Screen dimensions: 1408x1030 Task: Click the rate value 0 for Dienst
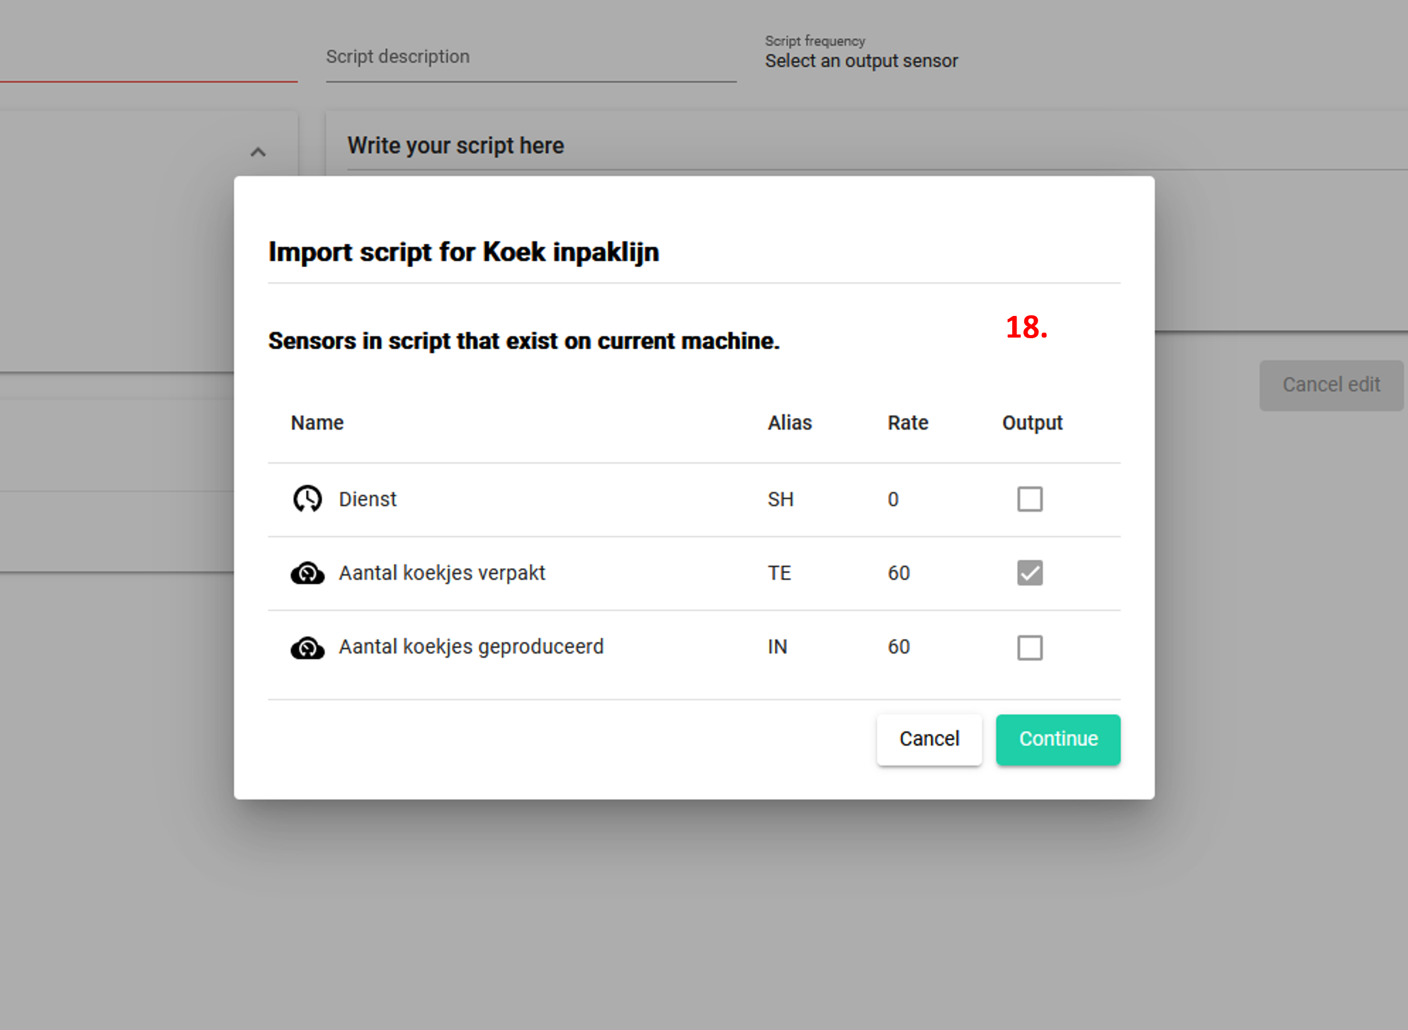tap(893, 500)
